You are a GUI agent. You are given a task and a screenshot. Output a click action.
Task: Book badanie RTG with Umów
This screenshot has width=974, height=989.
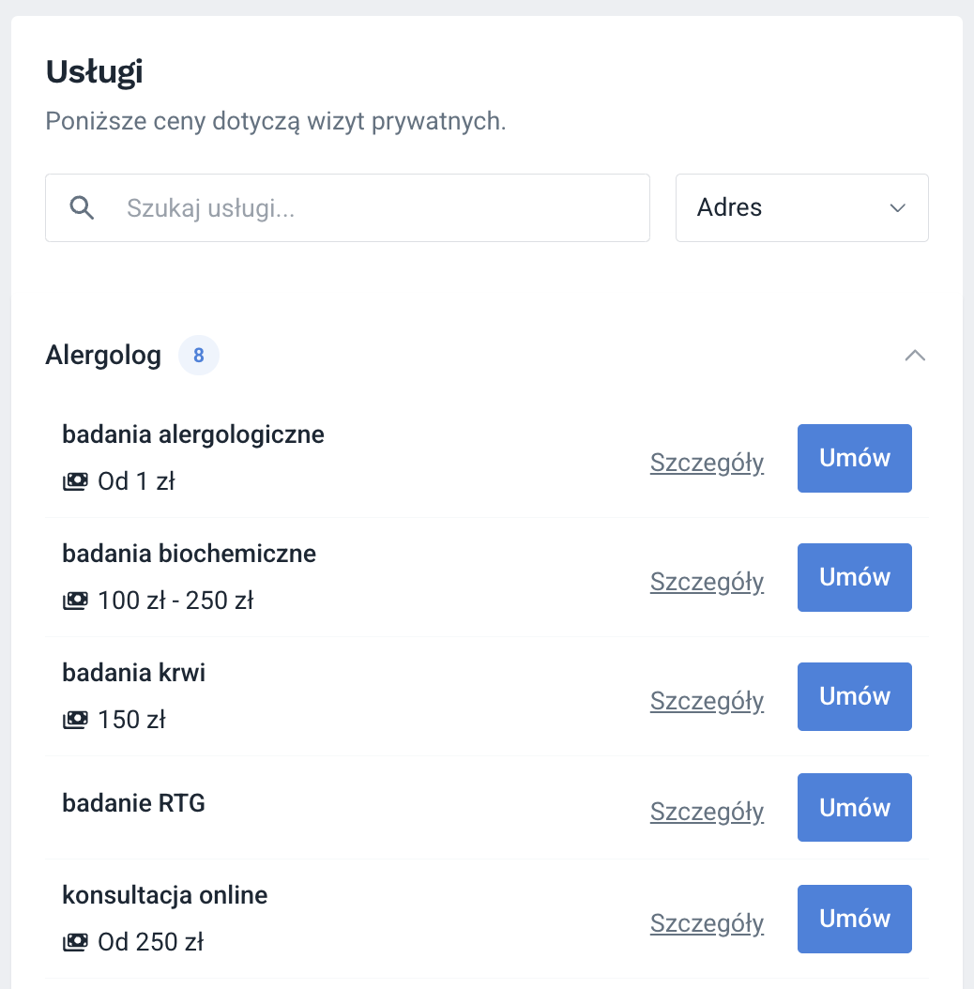tap(854, 807)
